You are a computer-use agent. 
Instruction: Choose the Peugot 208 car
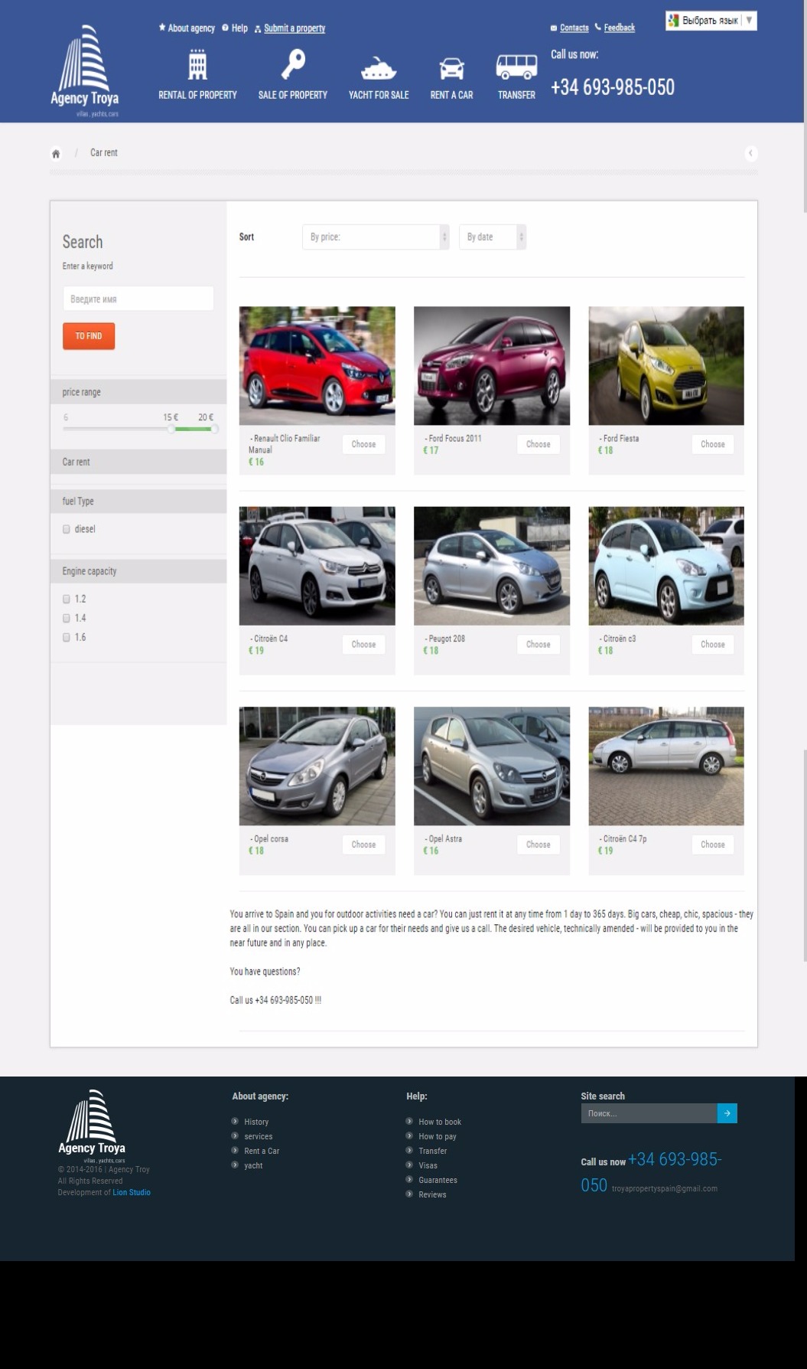coord(538,644)
